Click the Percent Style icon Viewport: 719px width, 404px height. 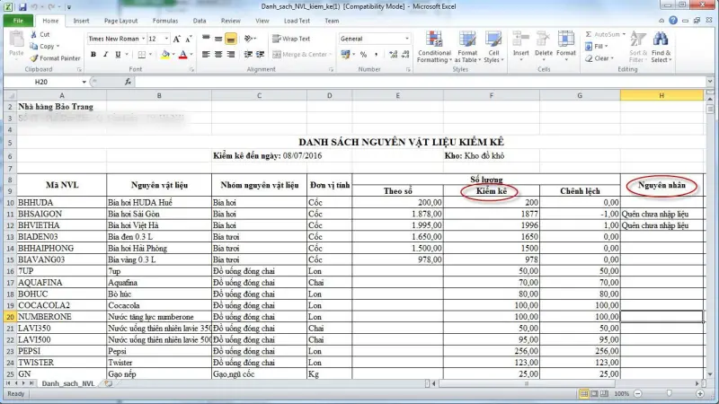coord(364,55)
